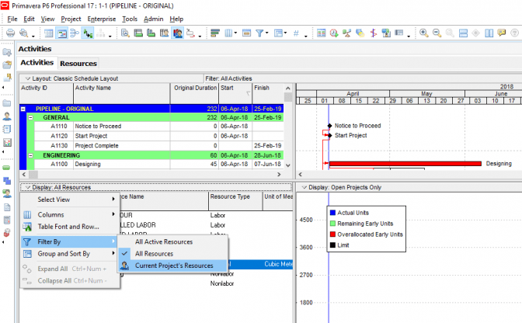Collapse the GENERAL activity group
This screenshot has height=323, width=522.
[x=30, y=117]
